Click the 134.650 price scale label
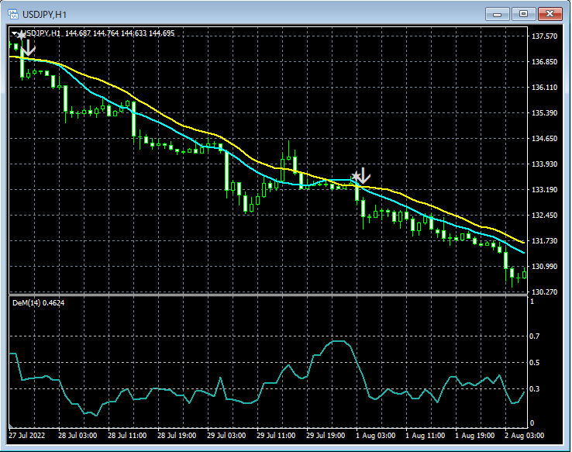This screenshot has width=572, height=452. click(544, 138)
